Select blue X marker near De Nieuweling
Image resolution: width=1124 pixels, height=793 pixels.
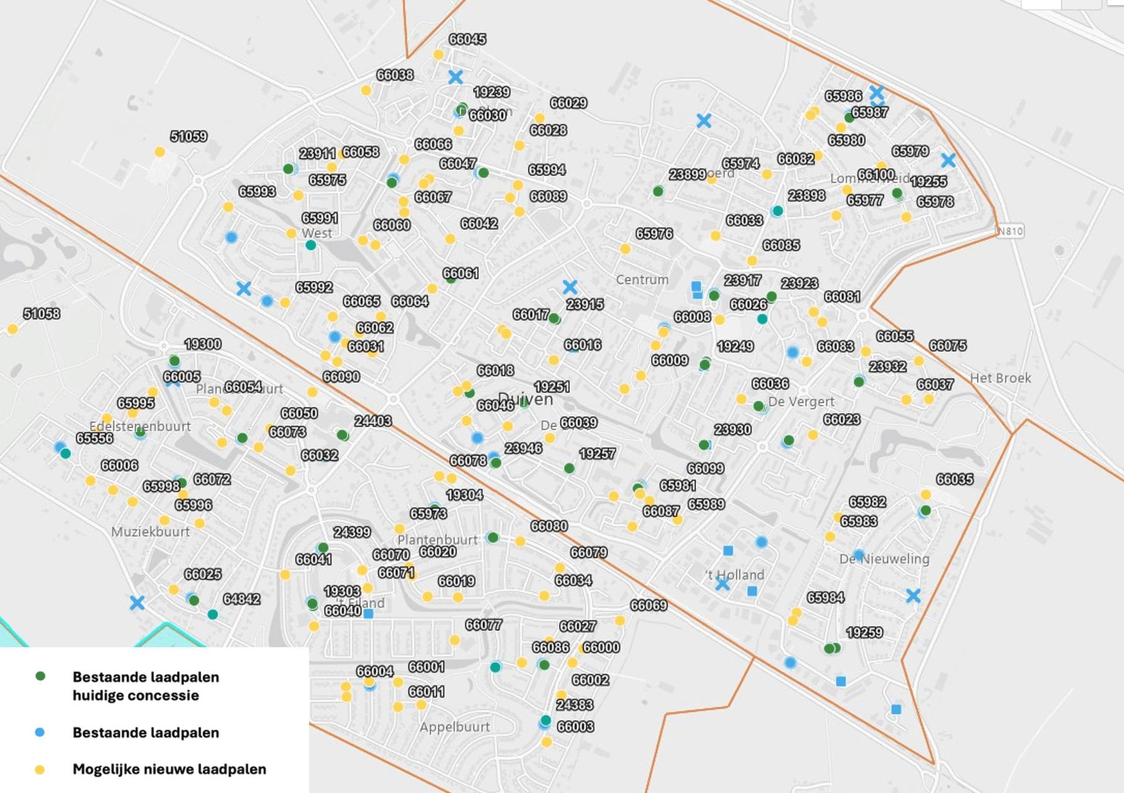(913, 596)
